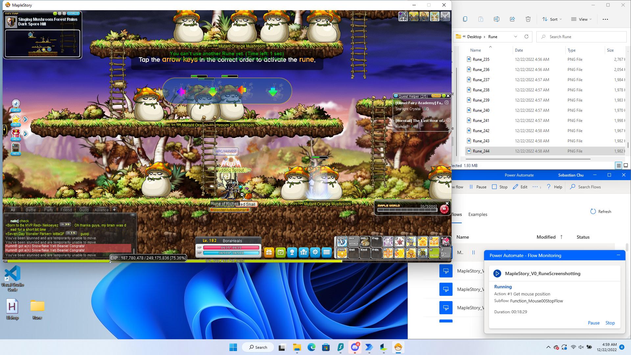Open the Sort dropdown in File Explorer

pos(552,19)
